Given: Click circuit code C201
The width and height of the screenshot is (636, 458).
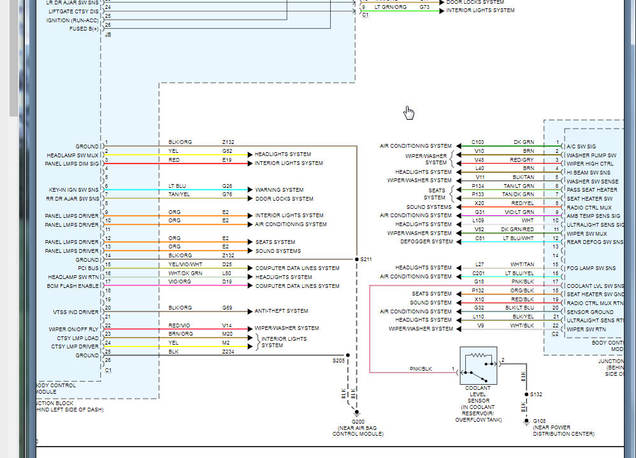Looking at the screenshot, I should click(478, 273).
